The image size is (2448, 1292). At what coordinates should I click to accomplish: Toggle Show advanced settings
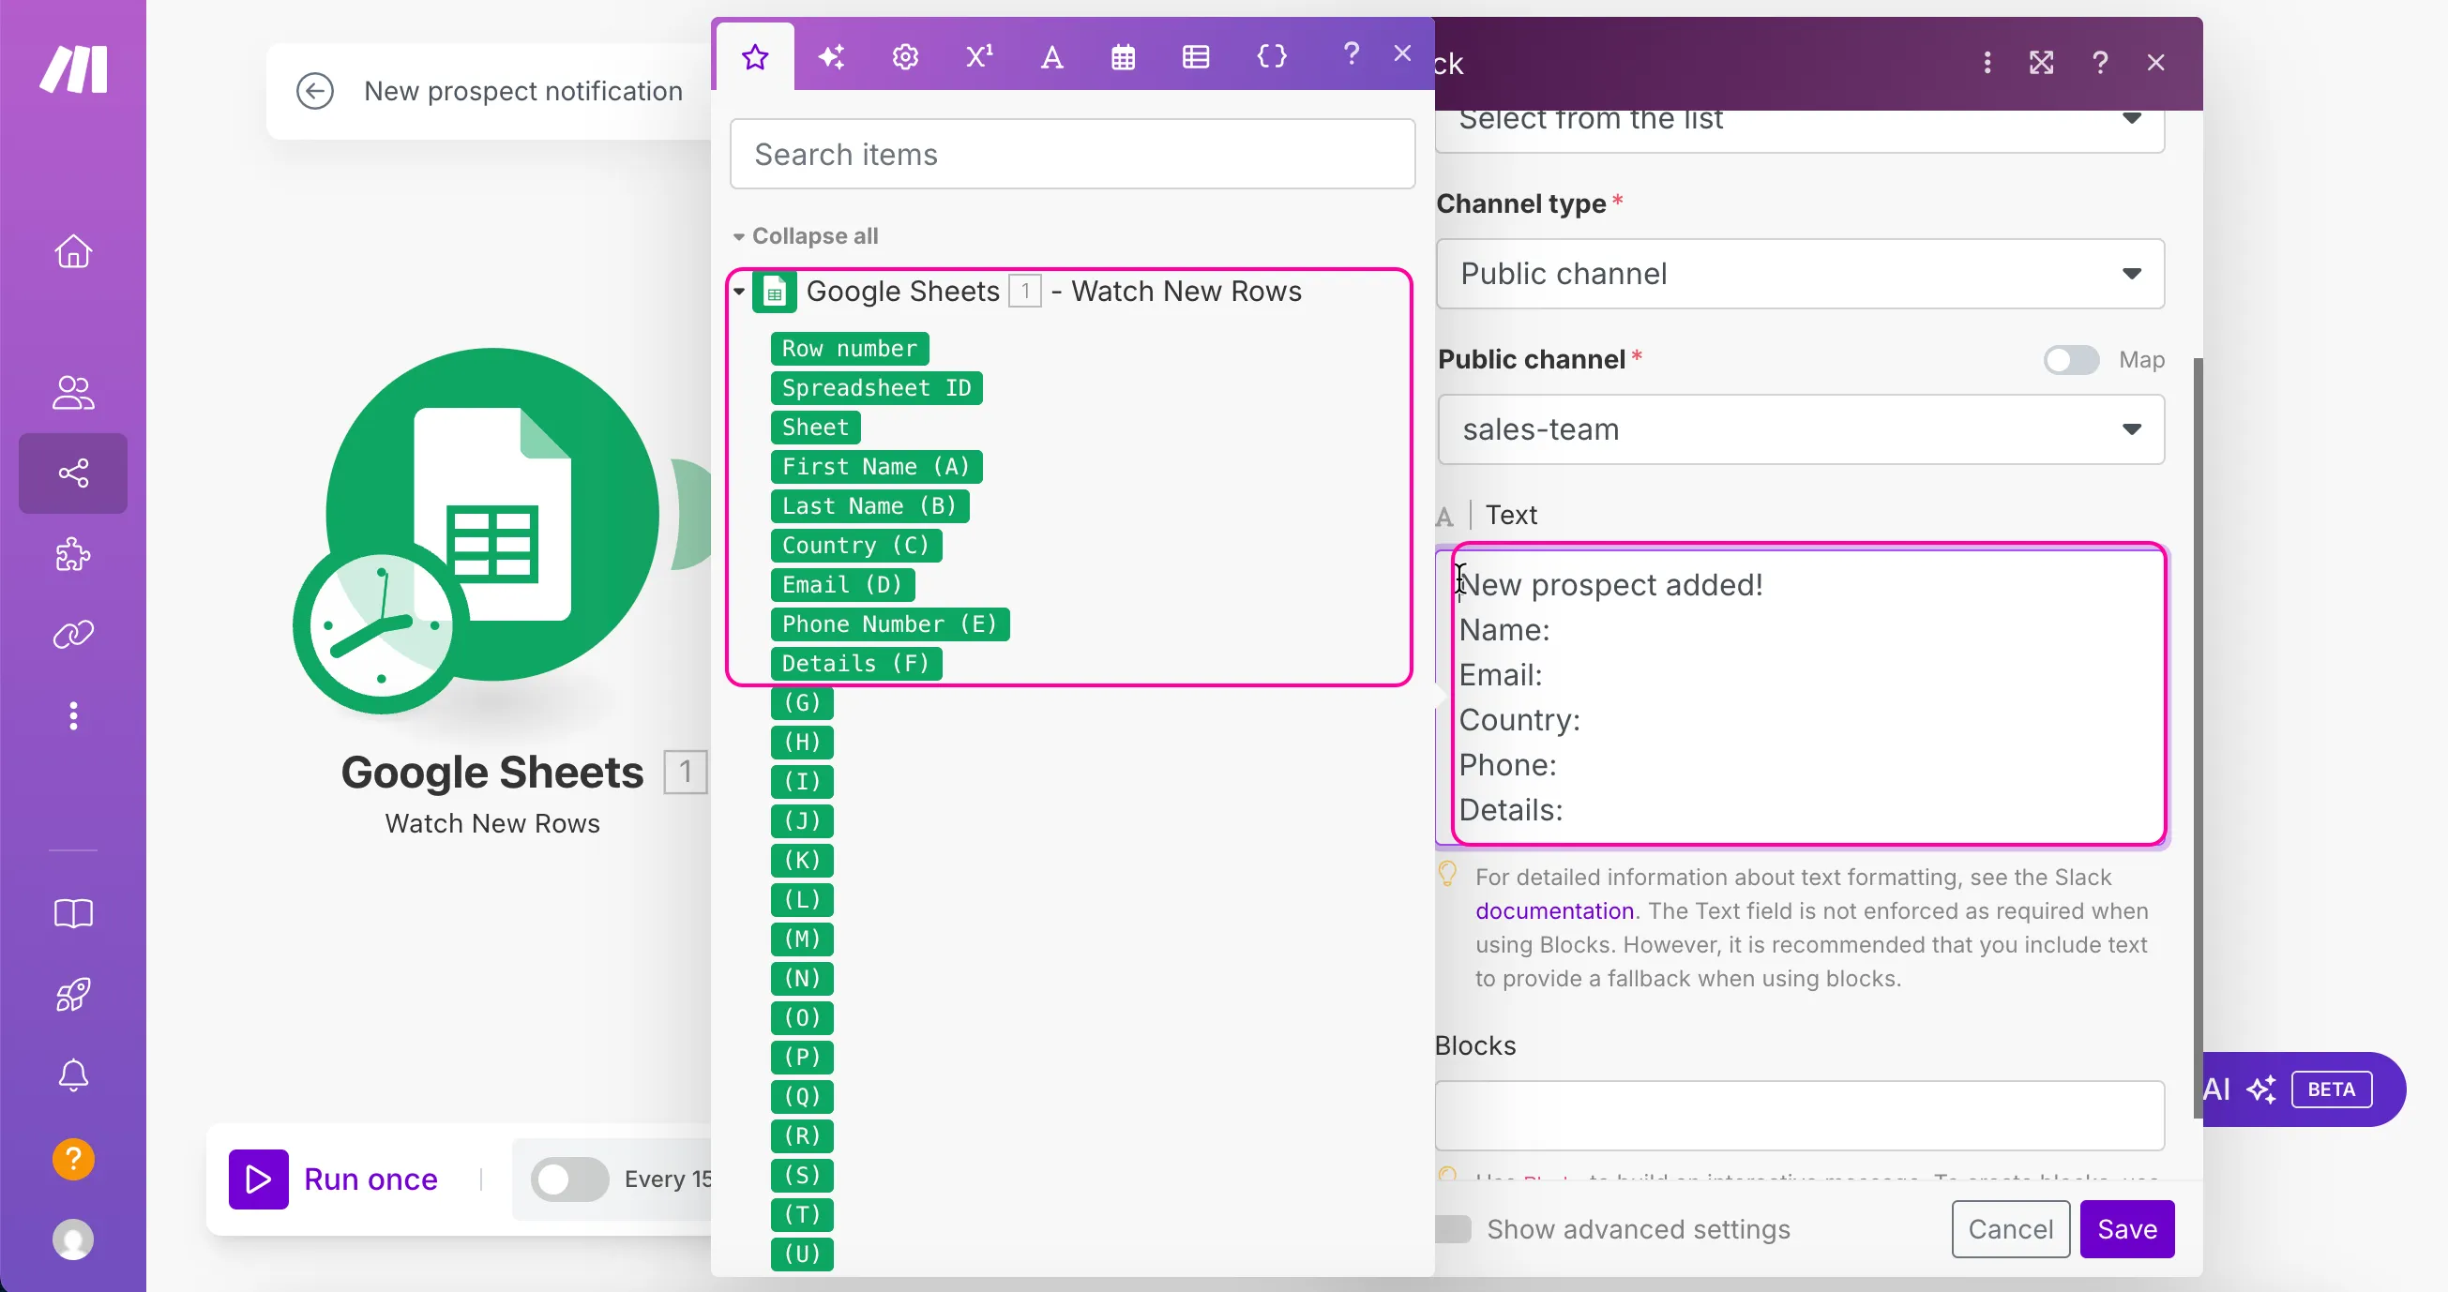pyautogui.click(x=1452, y=1229)
